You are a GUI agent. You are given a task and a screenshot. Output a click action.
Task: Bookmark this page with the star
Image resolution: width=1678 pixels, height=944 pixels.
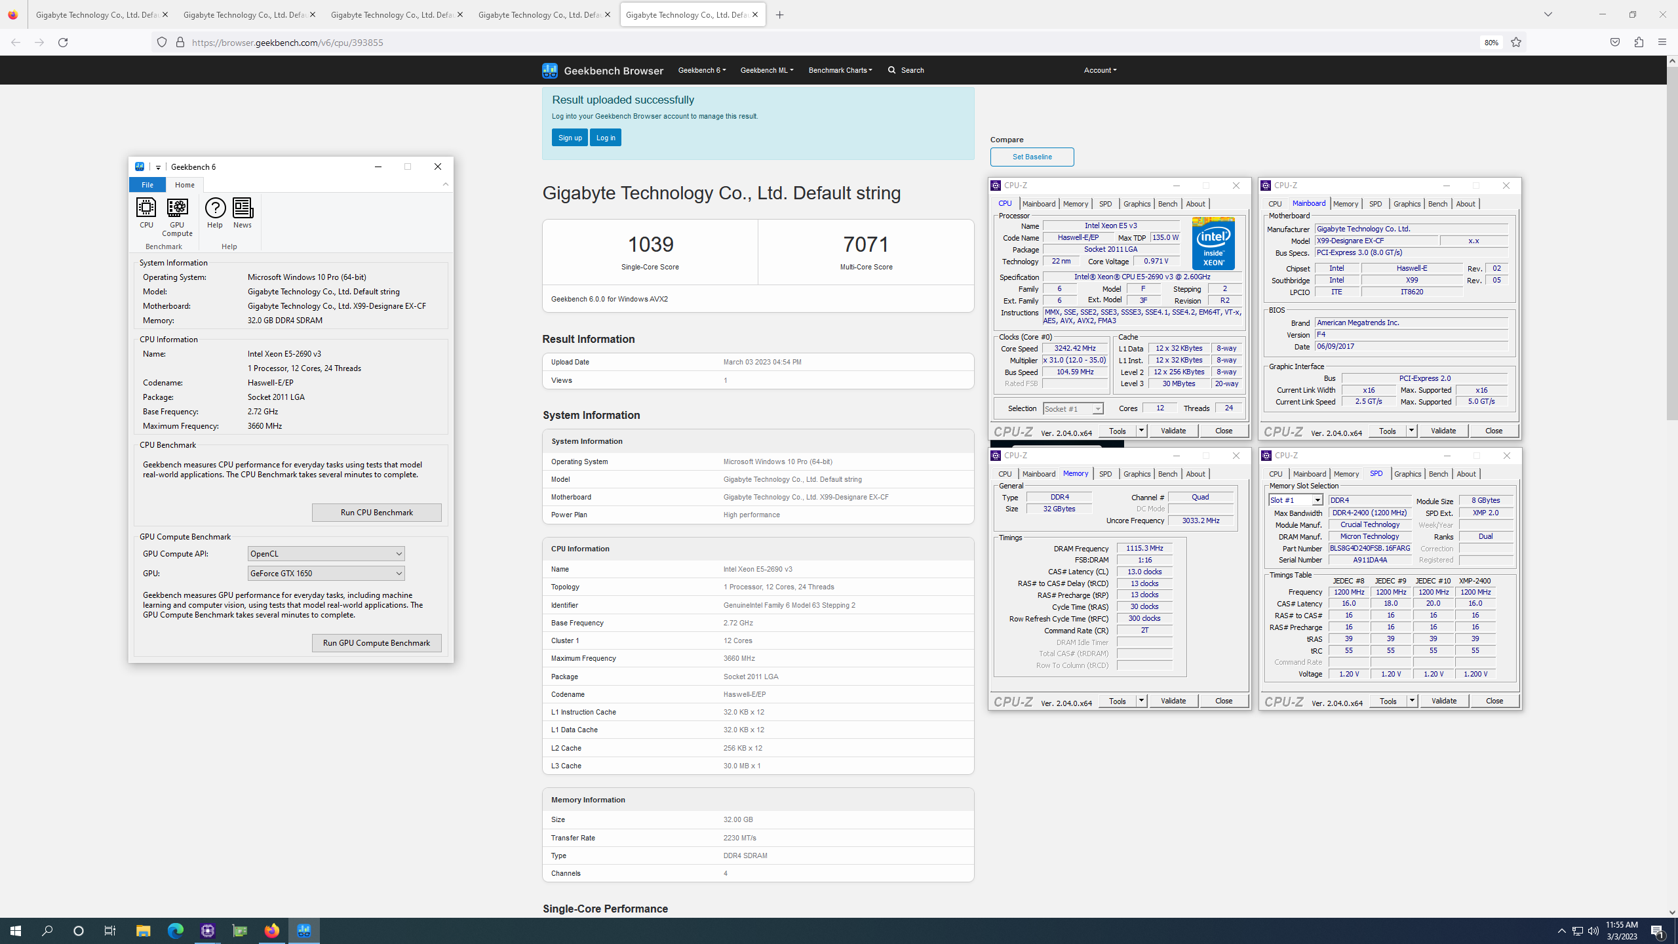(1516, 43)
